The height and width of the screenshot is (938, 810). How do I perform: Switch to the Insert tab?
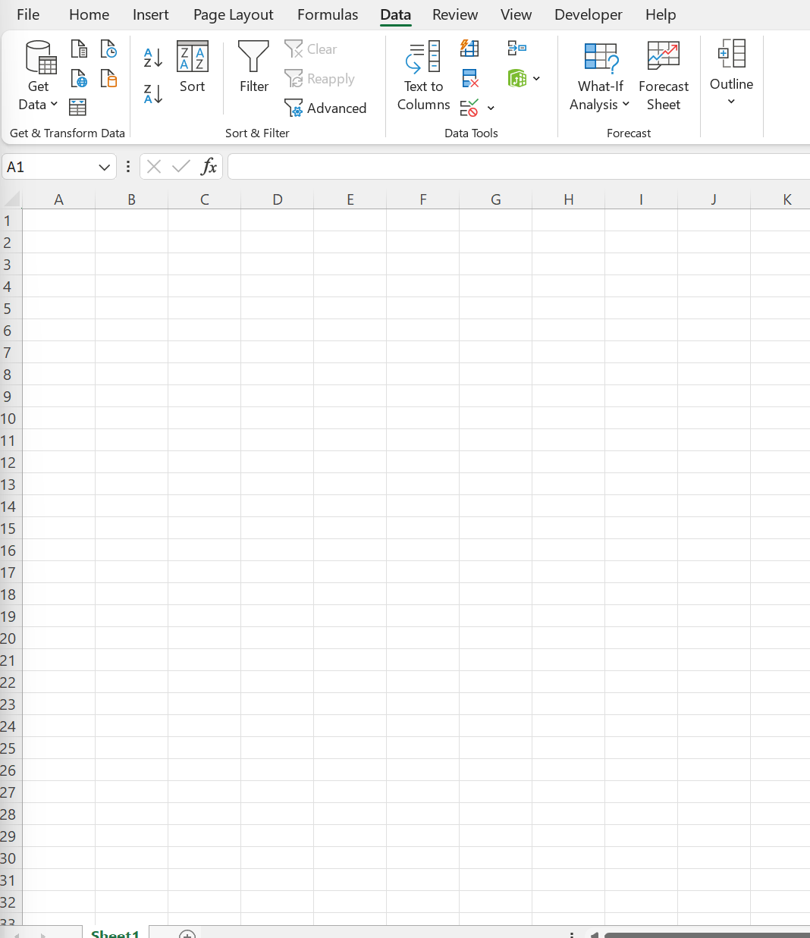150,14
